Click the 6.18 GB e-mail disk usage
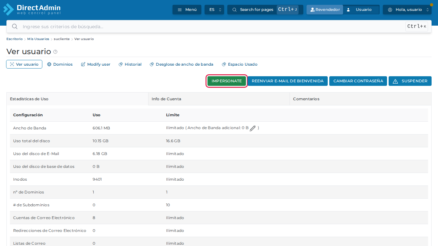438x246 pixels. click(x=100, y=154)
